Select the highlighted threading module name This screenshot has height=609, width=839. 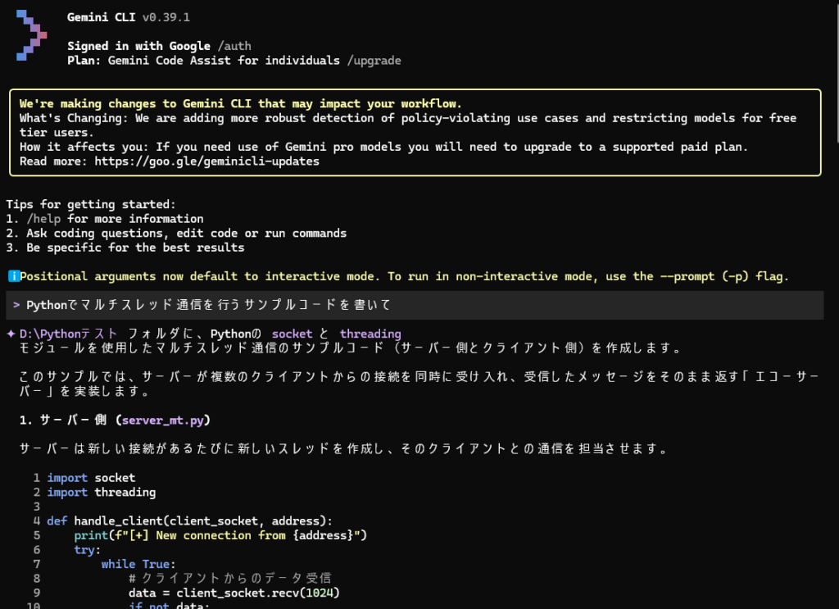(x=370, y=334)
